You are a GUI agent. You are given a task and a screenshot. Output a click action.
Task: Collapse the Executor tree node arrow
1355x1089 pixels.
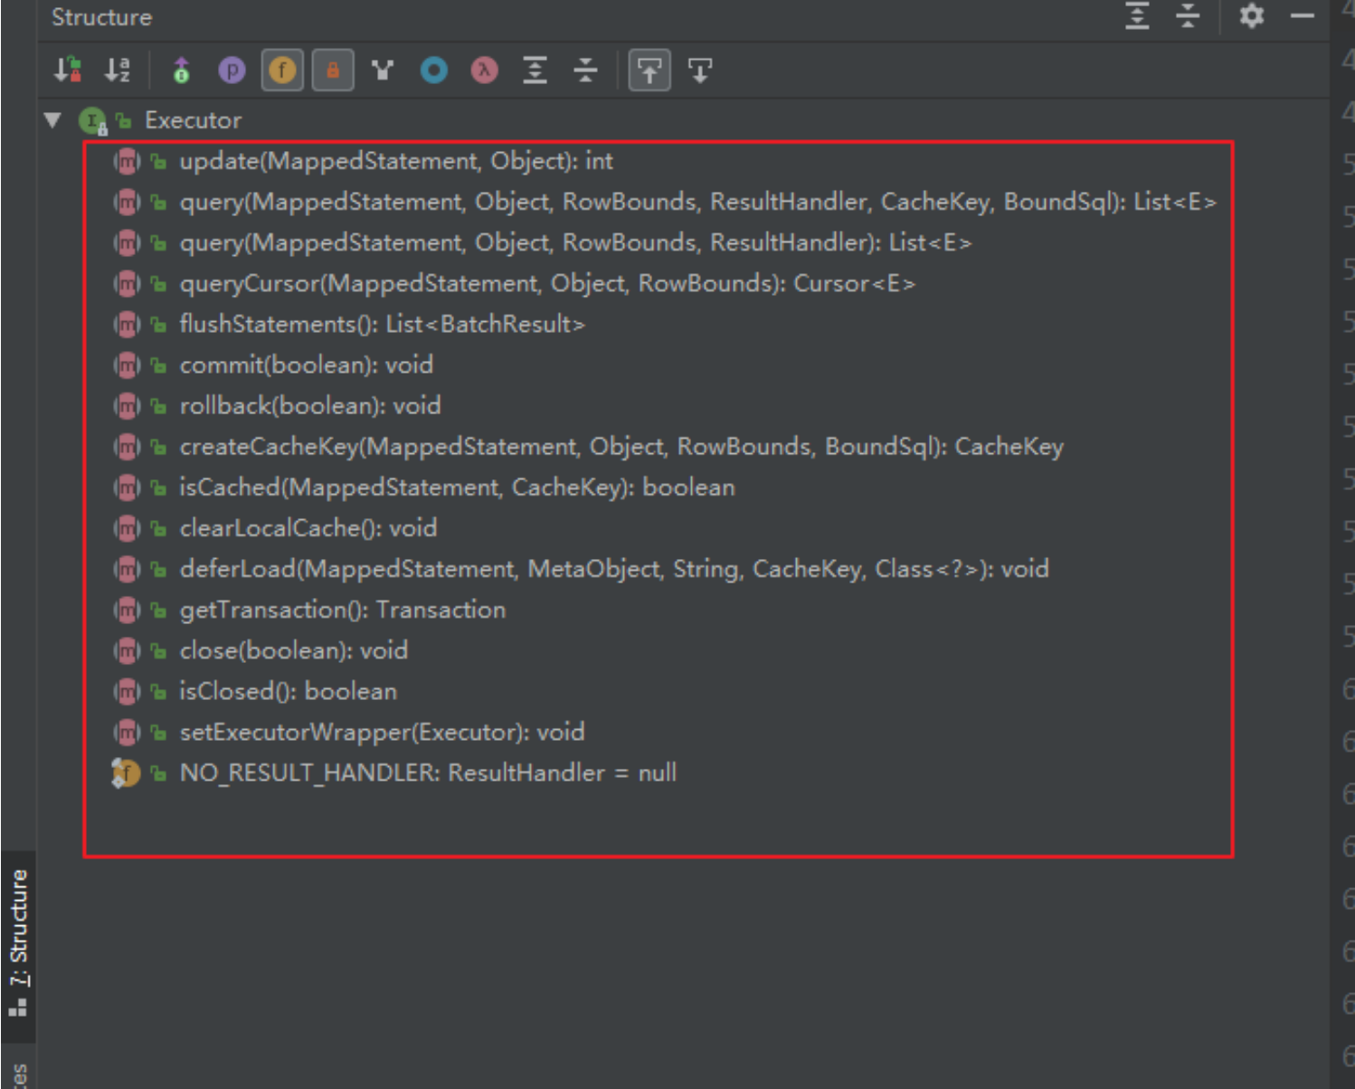pyautogui.click(x=52, y=120)
